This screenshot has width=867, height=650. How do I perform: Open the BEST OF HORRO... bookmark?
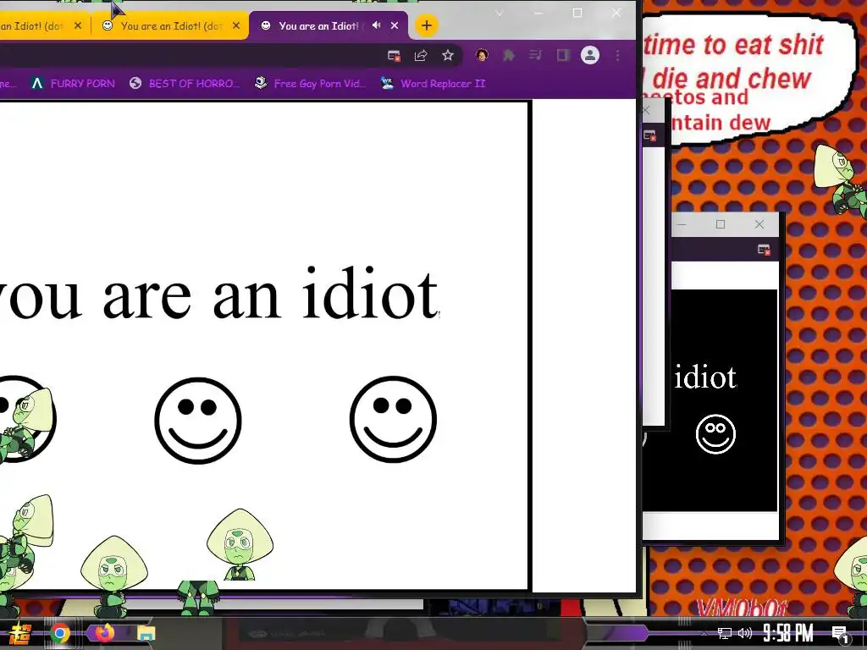point(185,84)
